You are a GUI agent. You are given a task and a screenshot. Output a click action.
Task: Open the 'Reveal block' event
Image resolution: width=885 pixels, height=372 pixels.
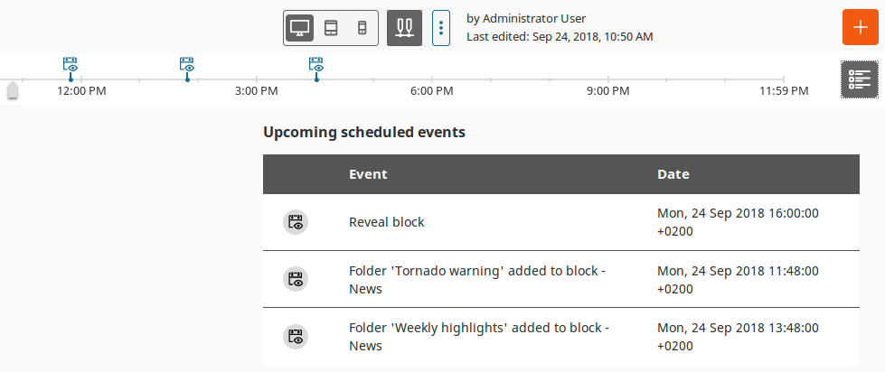[386, 222]
